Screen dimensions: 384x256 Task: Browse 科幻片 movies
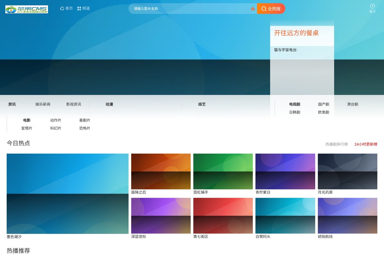click(x=56, y=128)
